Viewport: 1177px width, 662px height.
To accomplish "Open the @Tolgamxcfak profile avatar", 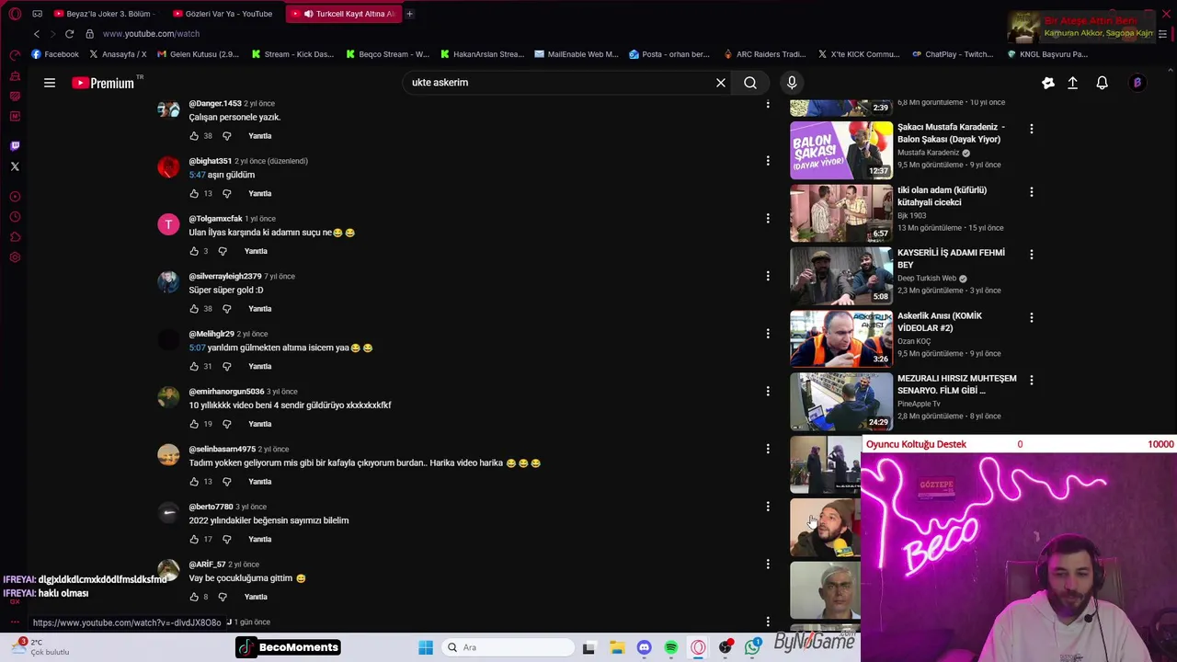I will [168, 225].
